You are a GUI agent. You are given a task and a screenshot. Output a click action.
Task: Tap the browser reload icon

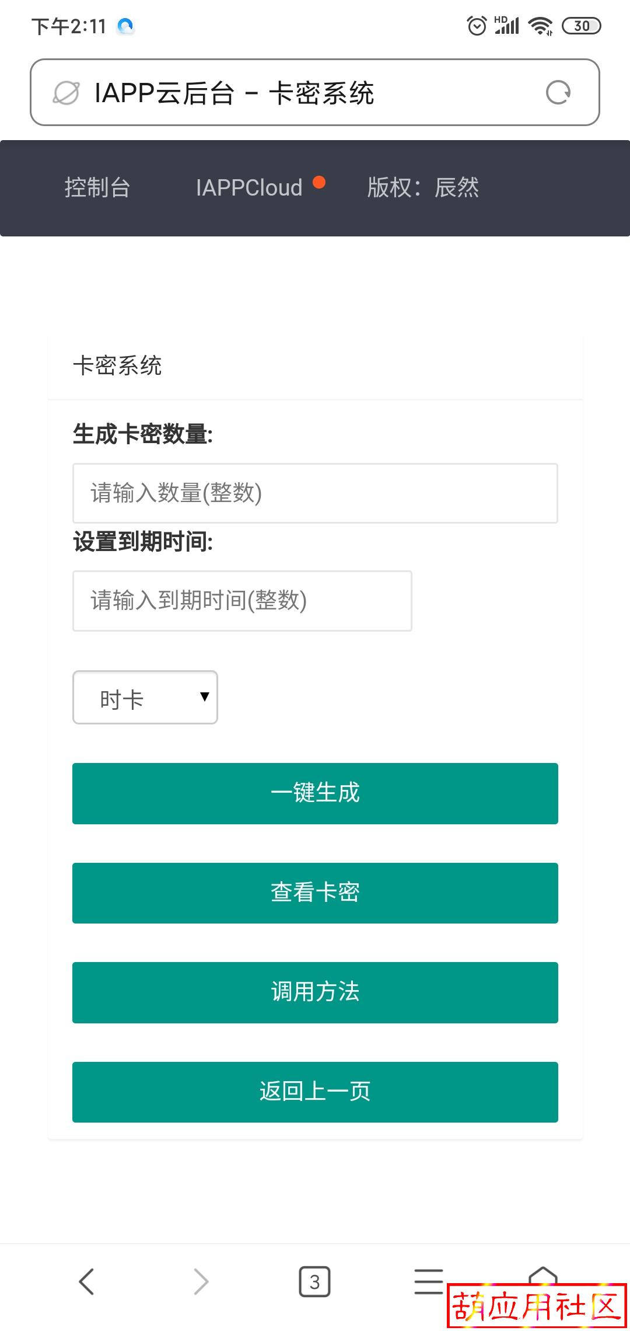[558, 92]
